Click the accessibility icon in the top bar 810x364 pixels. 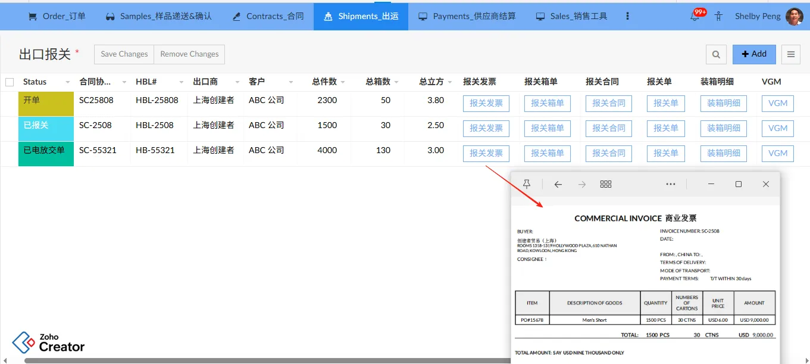[x=718, y=16]
